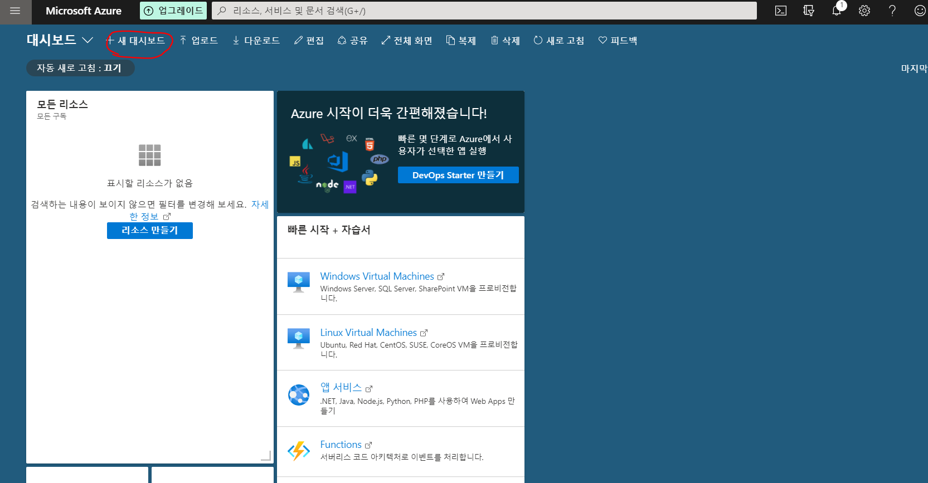Click 새로 고침 to refresh

coord(559,41)
